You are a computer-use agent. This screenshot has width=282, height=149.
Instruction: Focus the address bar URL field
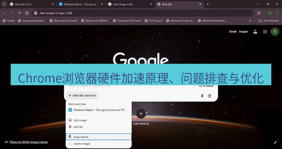143,13
